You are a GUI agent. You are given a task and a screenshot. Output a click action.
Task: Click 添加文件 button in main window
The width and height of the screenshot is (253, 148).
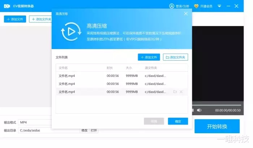click(x=15, y=19)
